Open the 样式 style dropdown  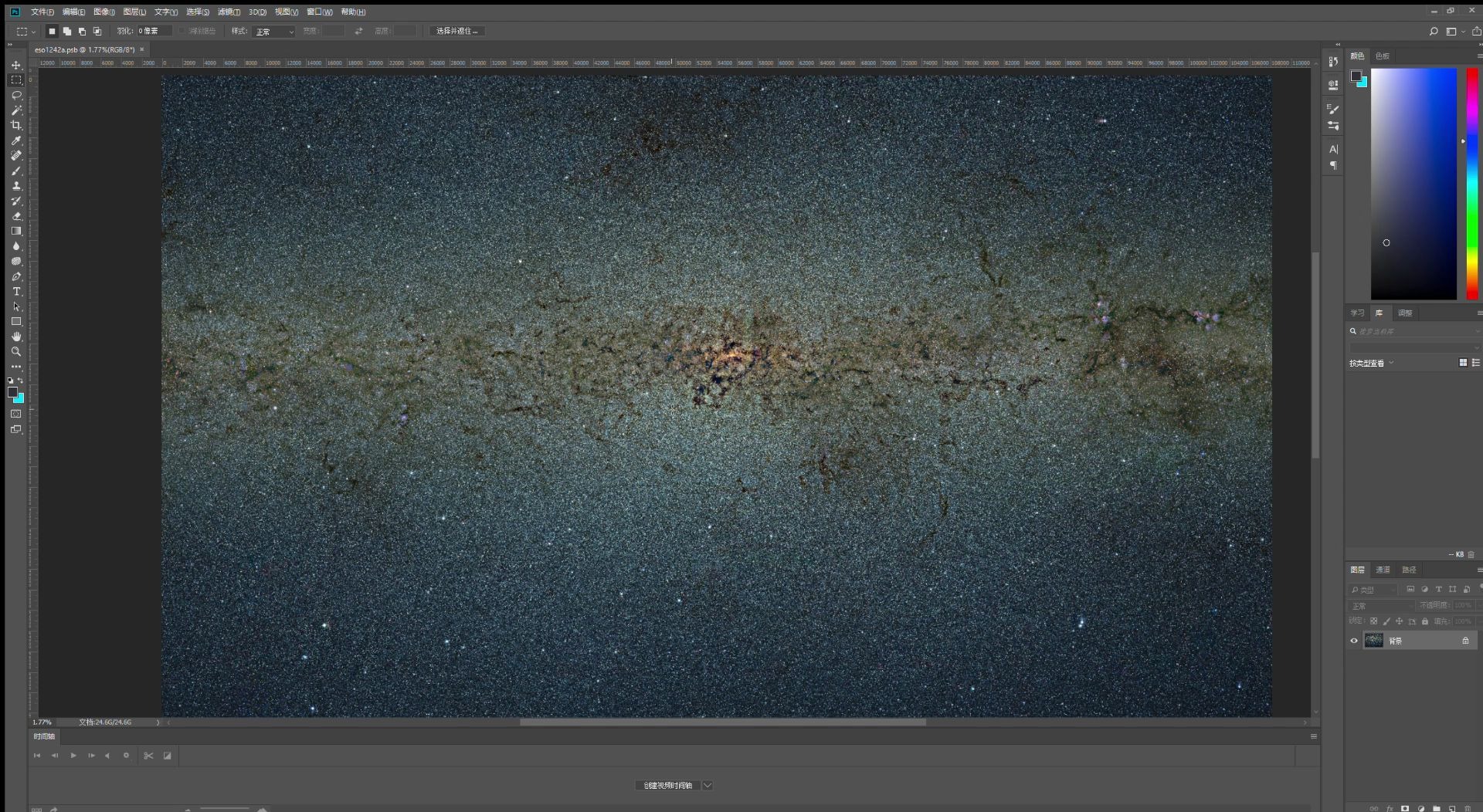coord(274,32)
